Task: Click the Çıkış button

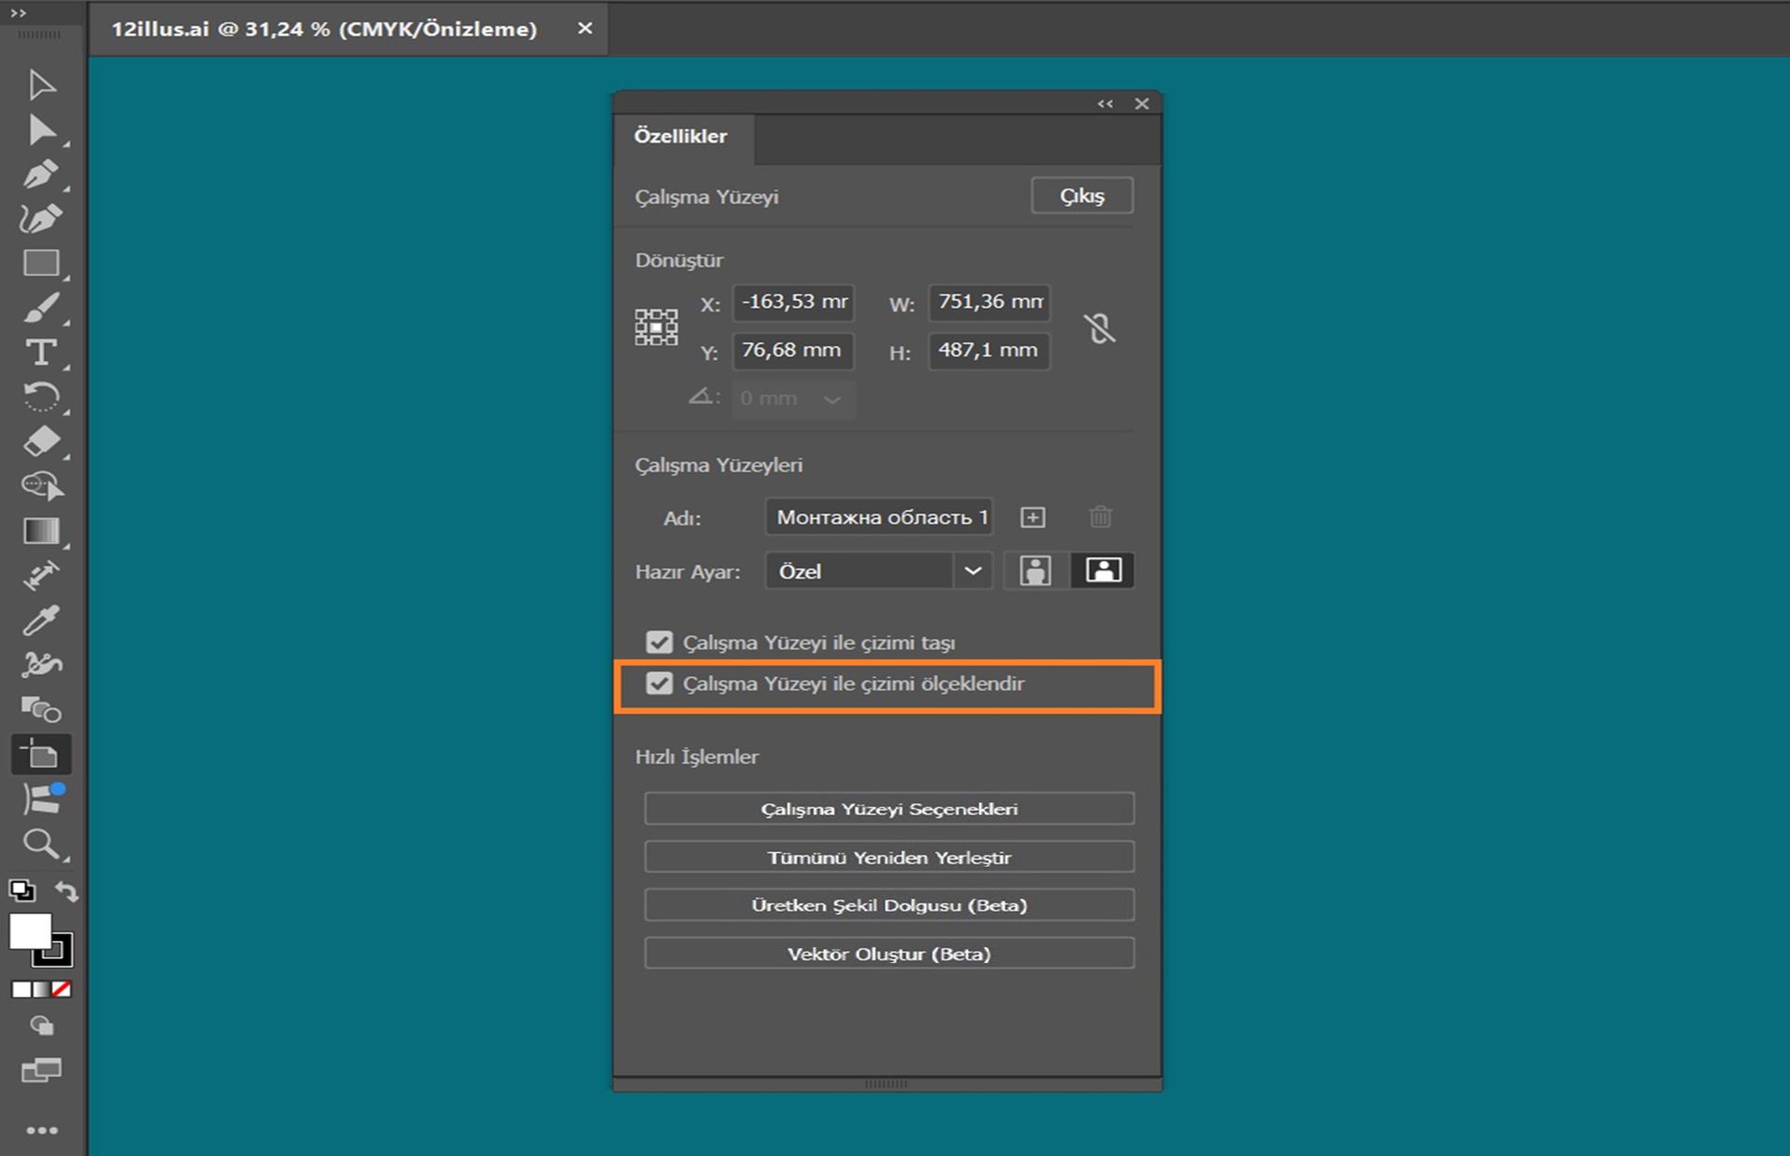Action: point(1081,196)
